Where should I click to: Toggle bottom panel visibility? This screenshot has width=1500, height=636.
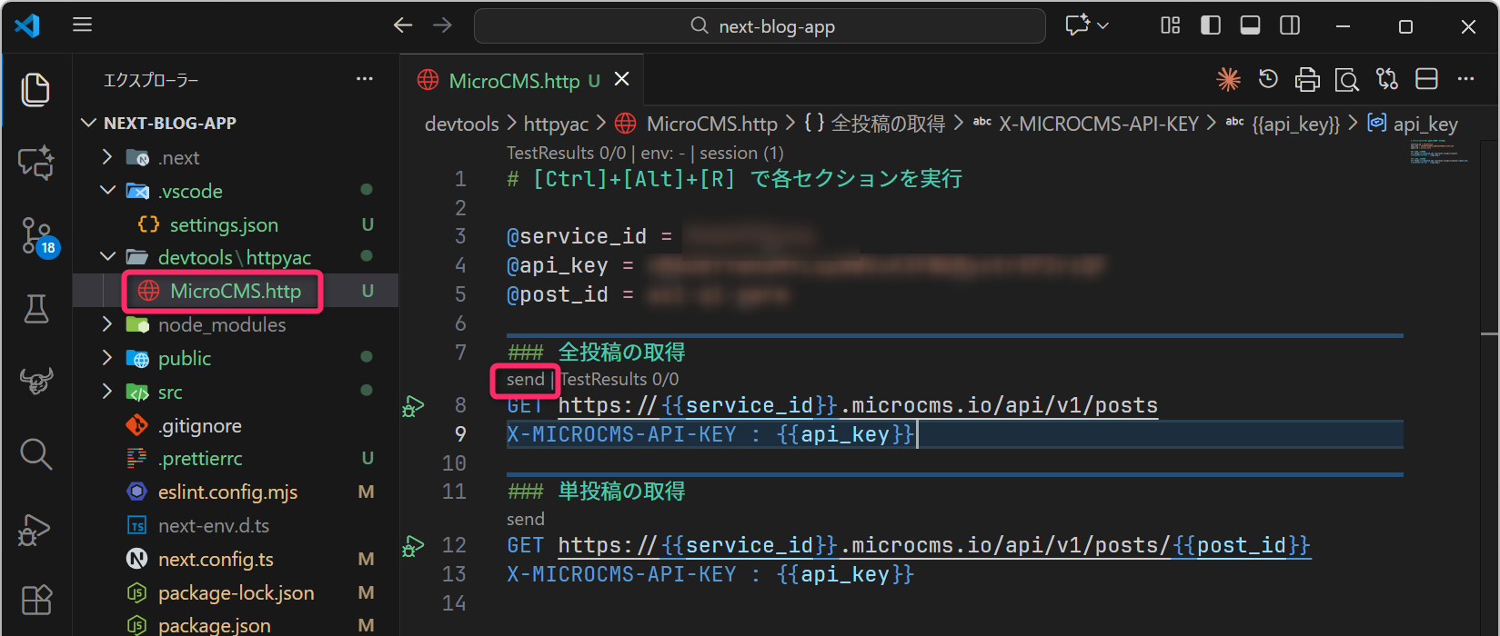tap(1250, 26)
